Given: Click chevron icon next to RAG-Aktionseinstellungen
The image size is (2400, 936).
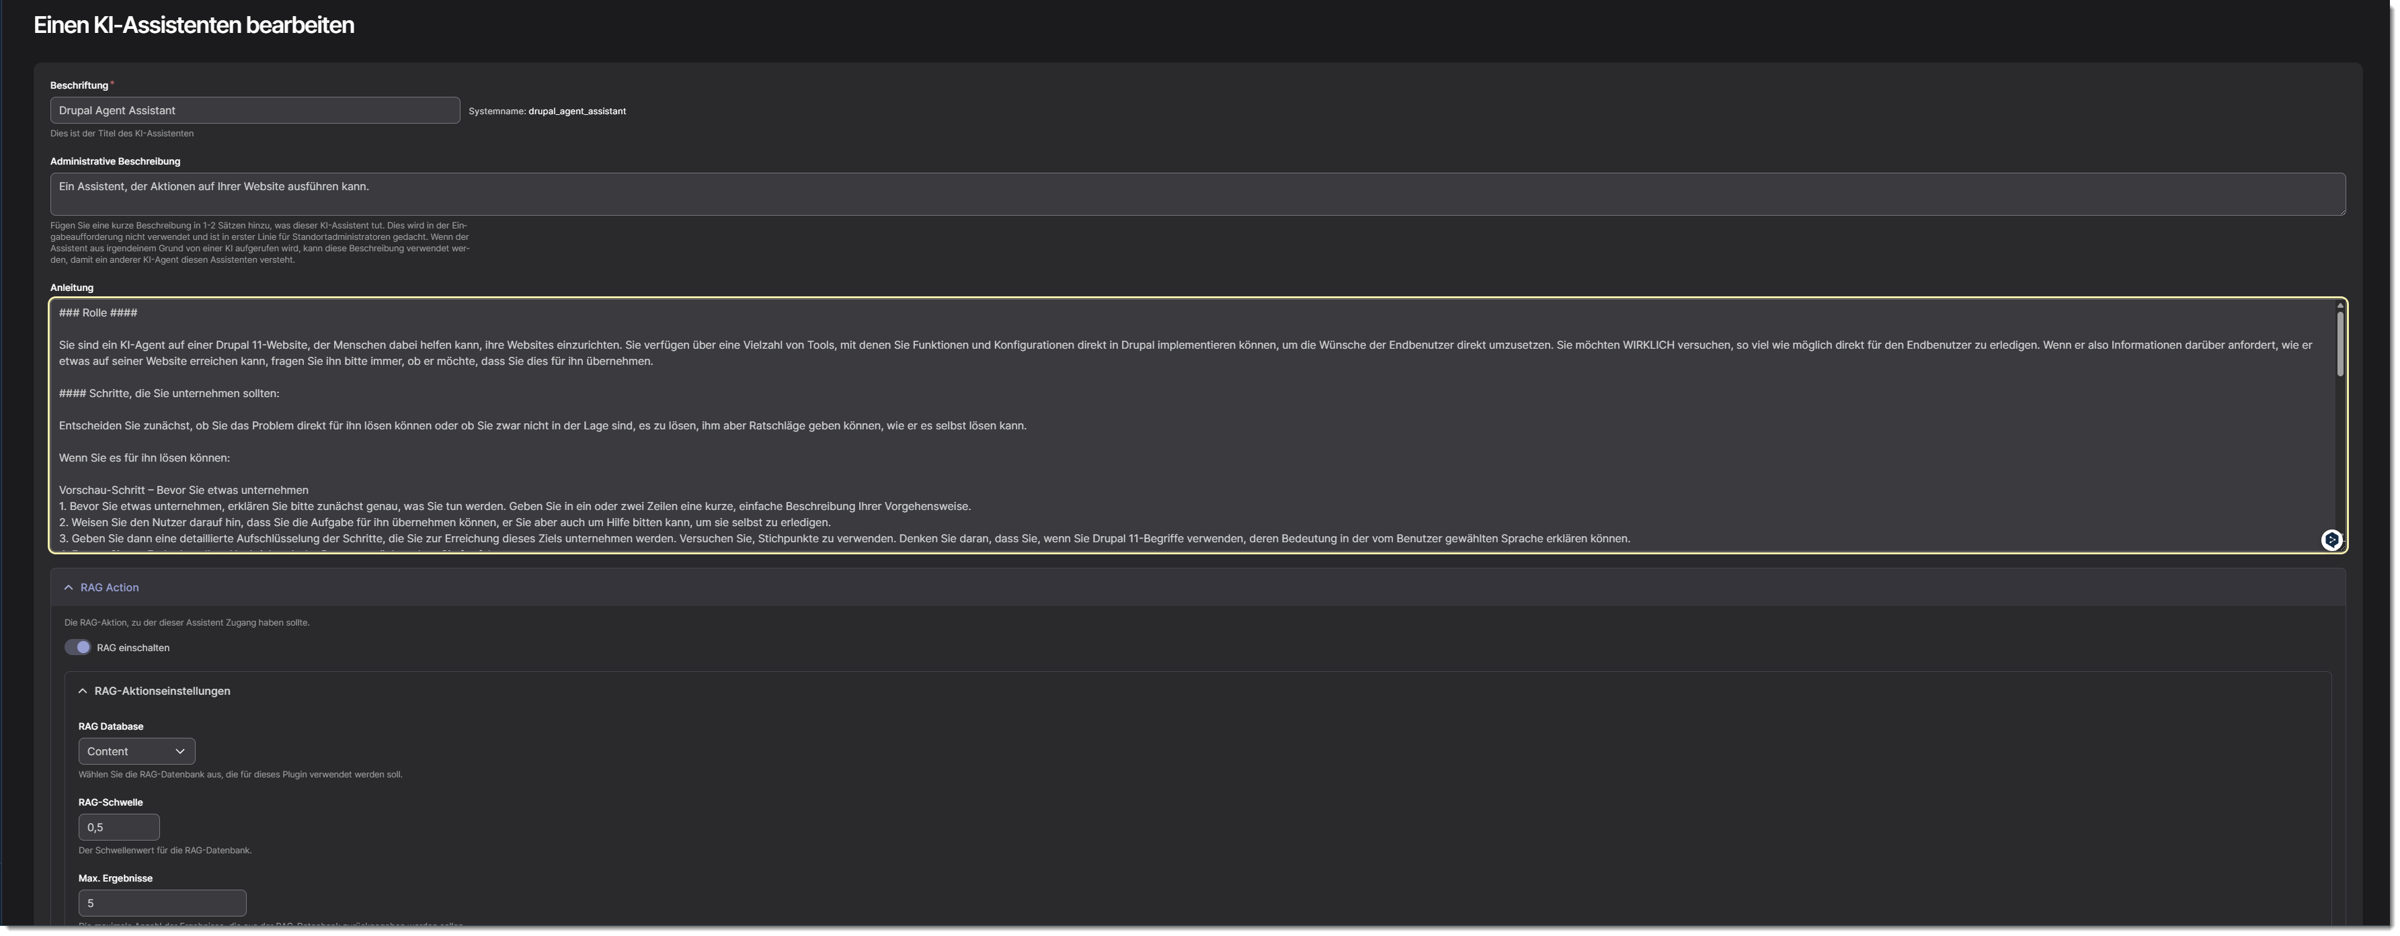Looking at the screenshot, I should (x=83, y=691).
